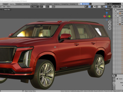Switch to the Layout workspace tab
The image size is (123, 92).
5,4
